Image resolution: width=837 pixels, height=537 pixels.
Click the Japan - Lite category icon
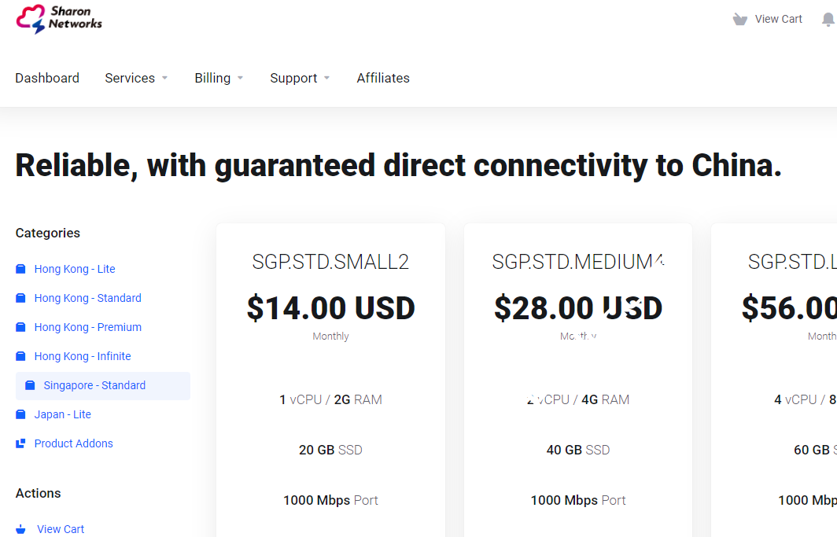(21, 414)
